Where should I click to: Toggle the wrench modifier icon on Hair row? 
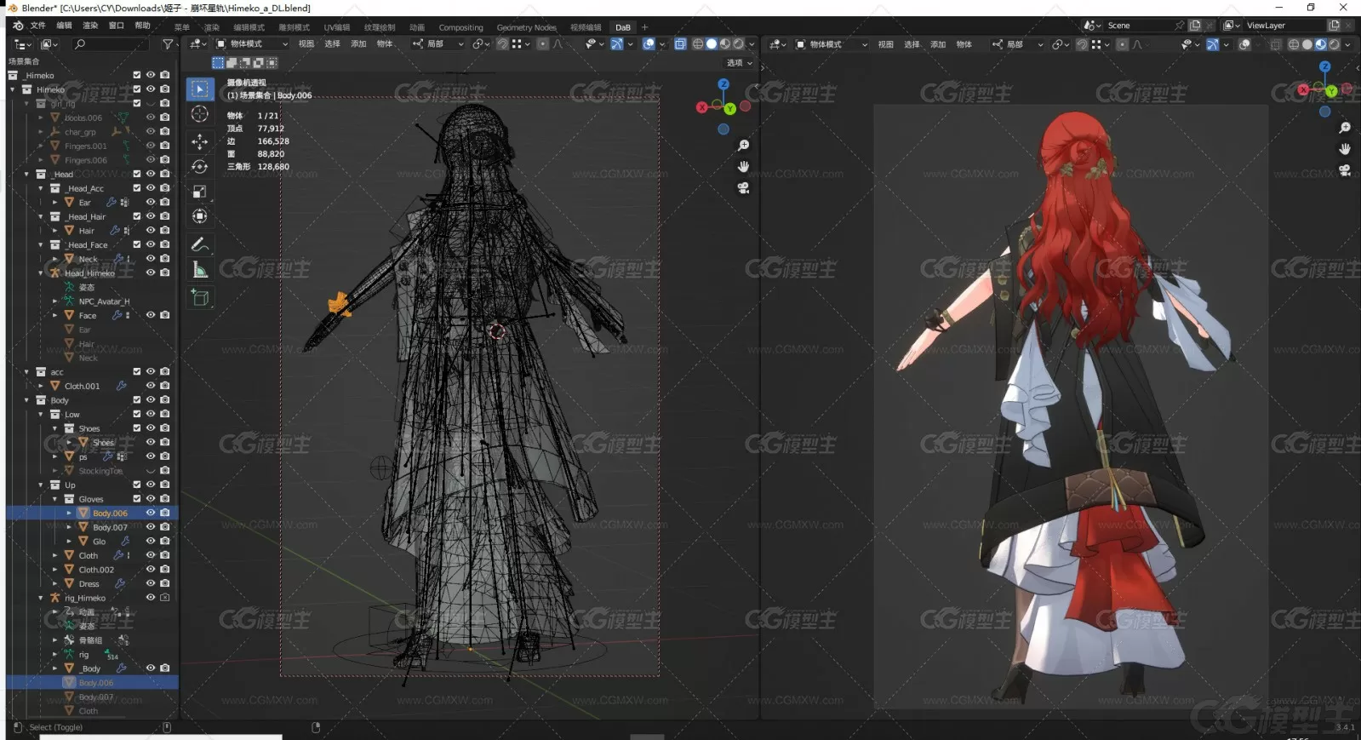tap(114, 231)
